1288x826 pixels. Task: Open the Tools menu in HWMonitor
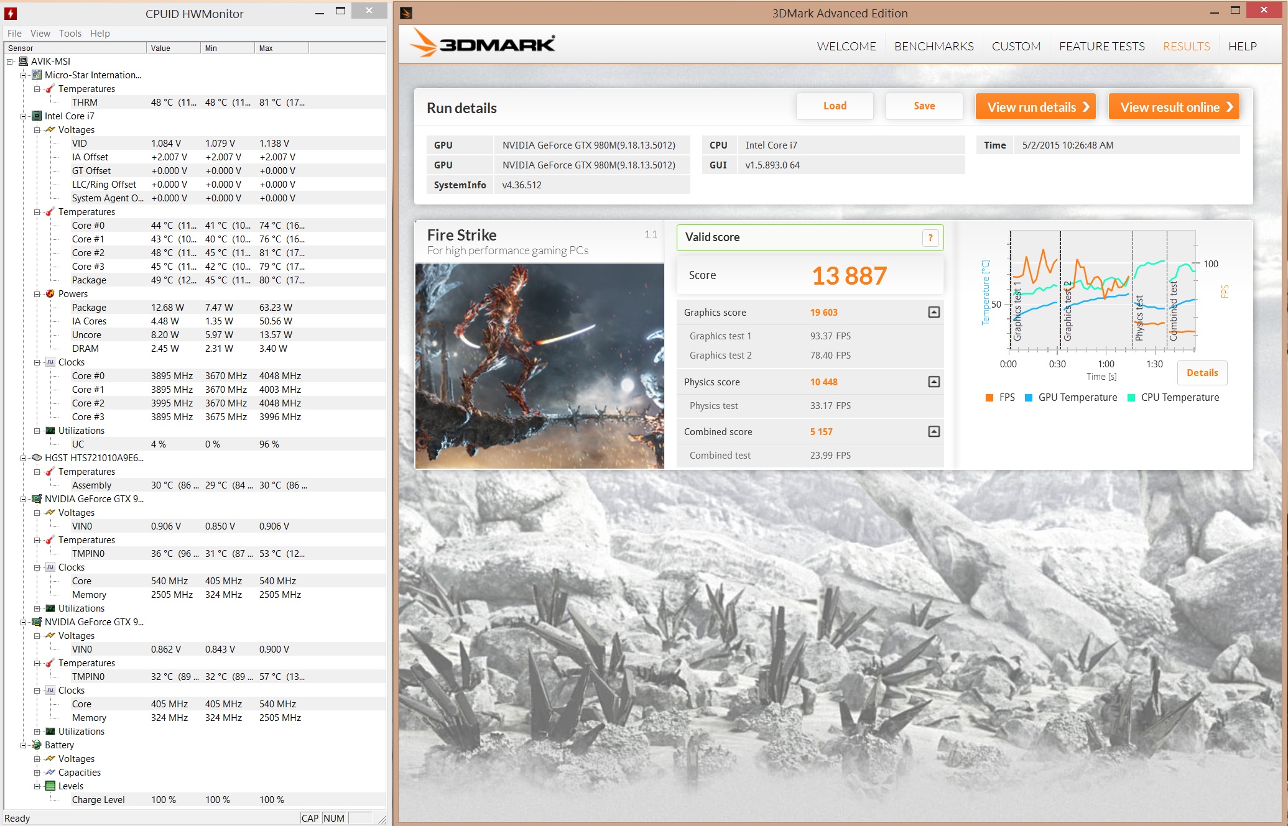point(70,33)
